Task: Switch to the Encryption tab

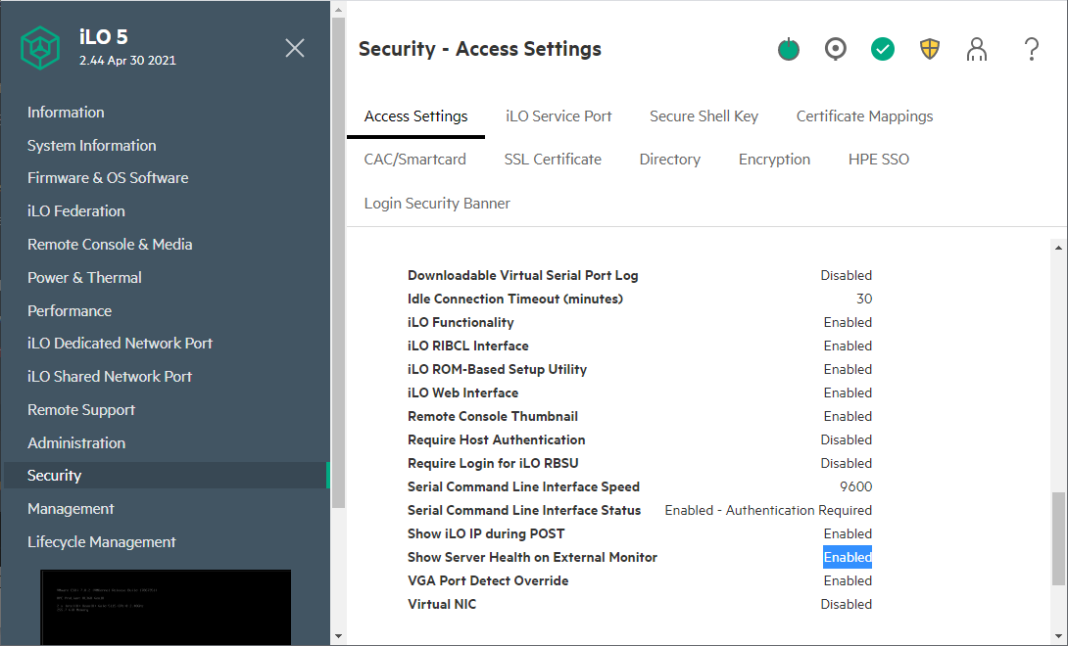Action: tap(774, 160)
